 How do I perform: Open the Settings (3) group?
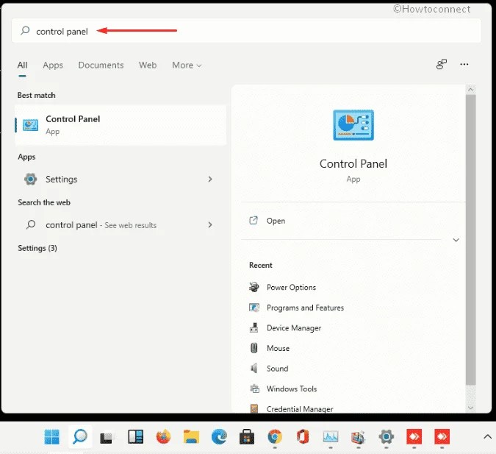37,248
